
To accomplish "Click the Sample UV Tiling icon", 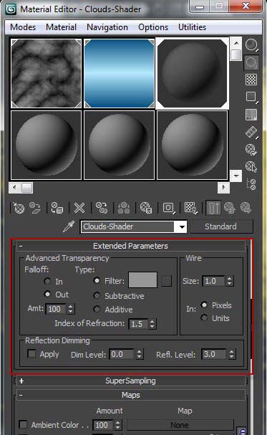I will (251, 97).
